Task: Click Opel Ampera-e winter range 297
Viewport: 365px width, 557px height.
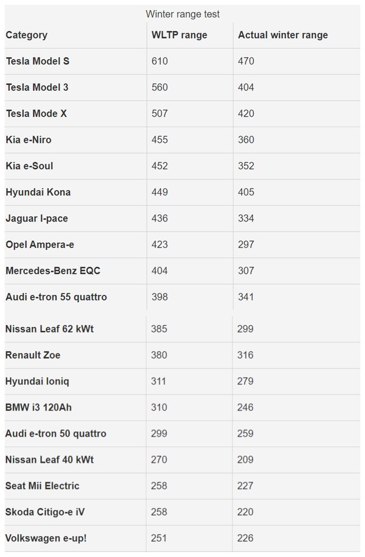Action: coord(246,244)
